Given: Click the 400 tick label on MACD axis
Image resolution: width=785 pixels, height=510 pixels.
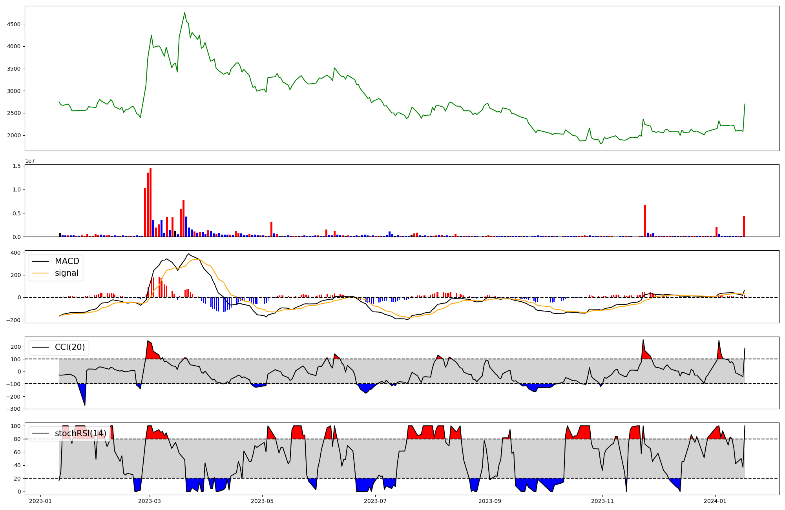Looking at the screenshot, I should (16, 253).
